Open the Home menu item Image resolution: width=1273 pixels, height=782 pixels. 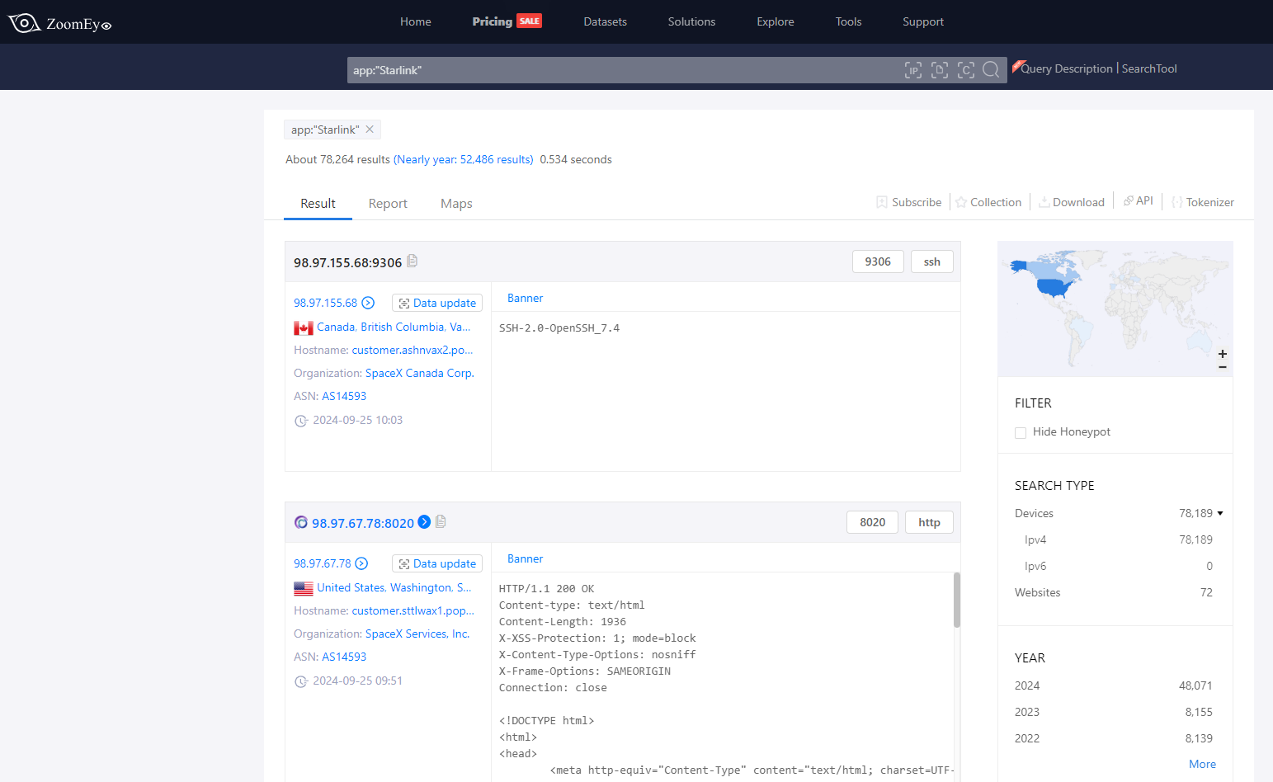pos(416,21)
